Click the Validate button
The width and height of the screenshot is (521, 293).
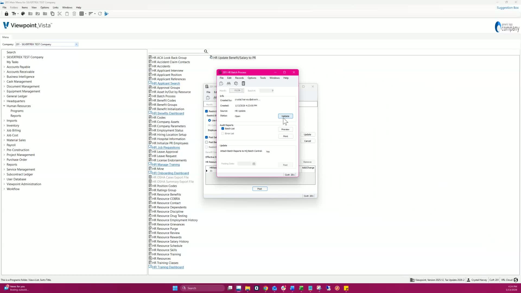pyautogui.click(x=285, y=116)
